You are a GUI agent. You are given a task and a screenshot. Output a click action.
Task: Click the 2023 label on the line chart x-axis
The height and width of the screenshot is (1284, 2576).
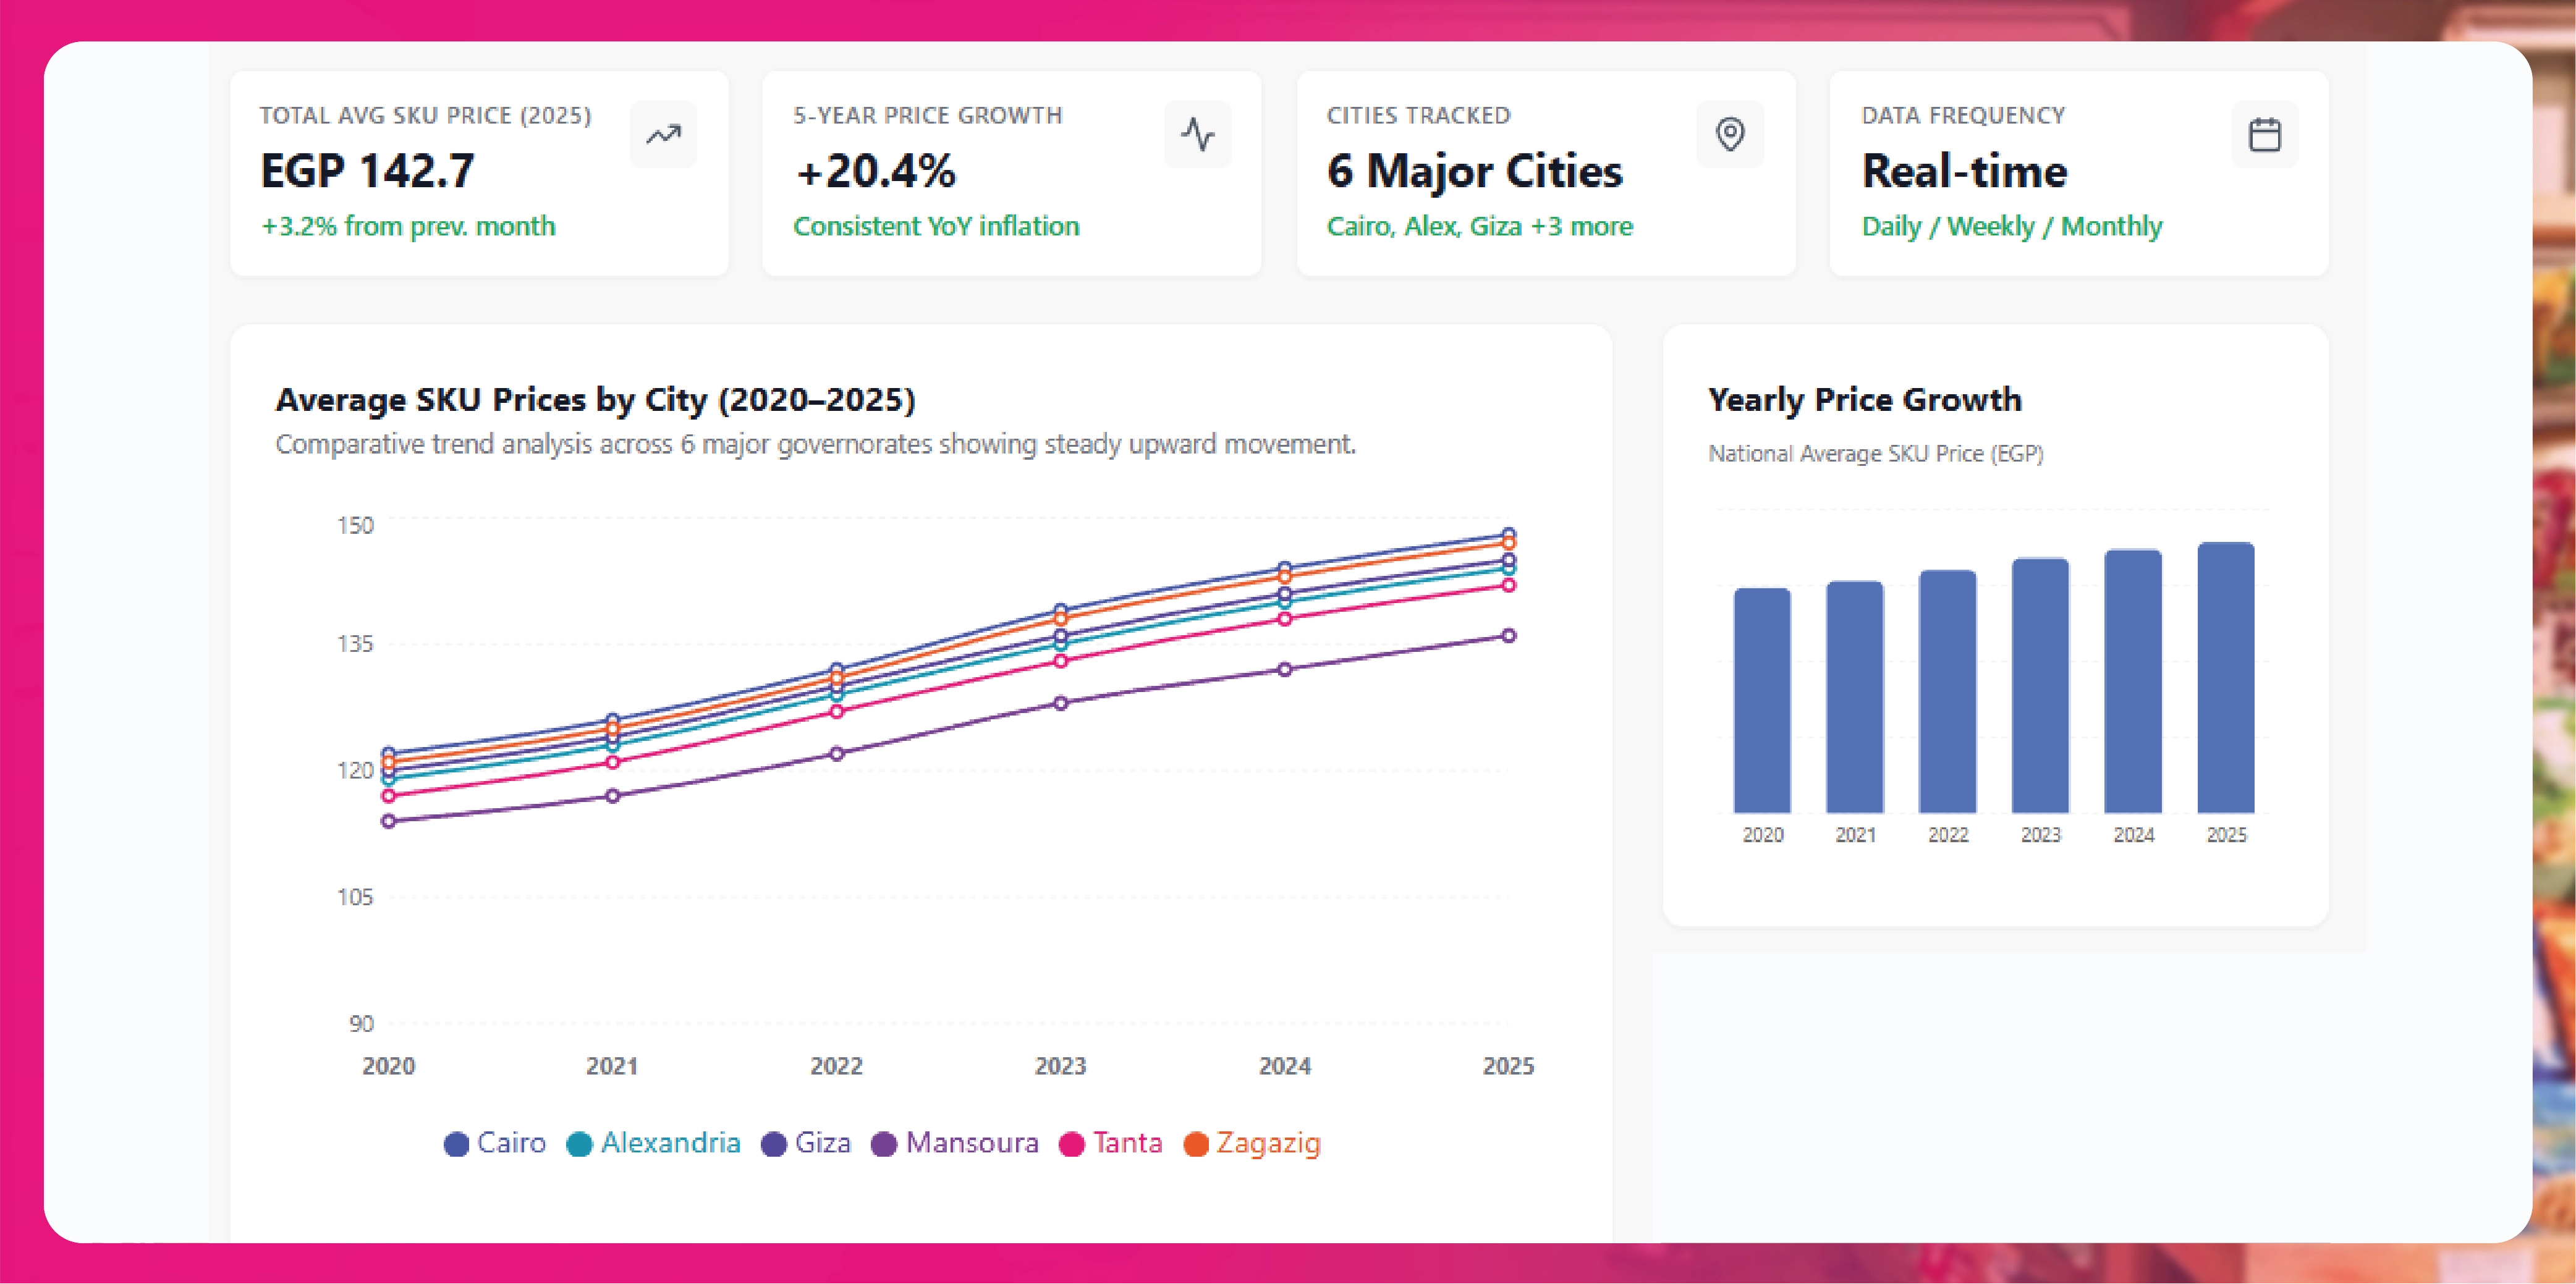pos(1062,1066)
